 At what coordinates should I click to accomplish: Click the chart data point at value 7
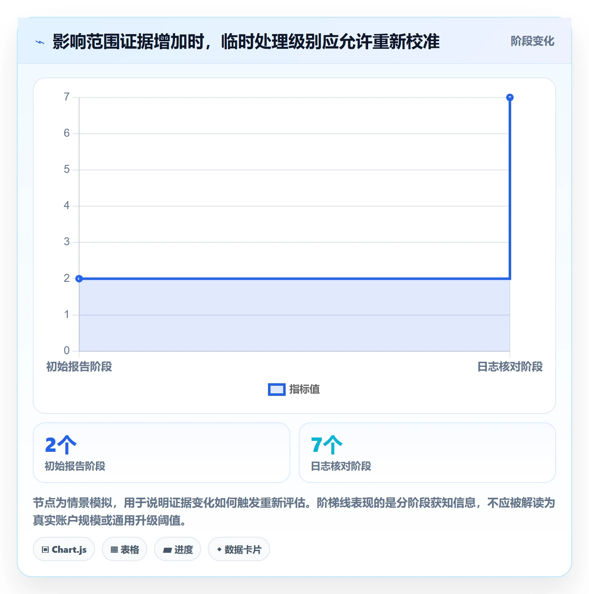tap(510, 98)
